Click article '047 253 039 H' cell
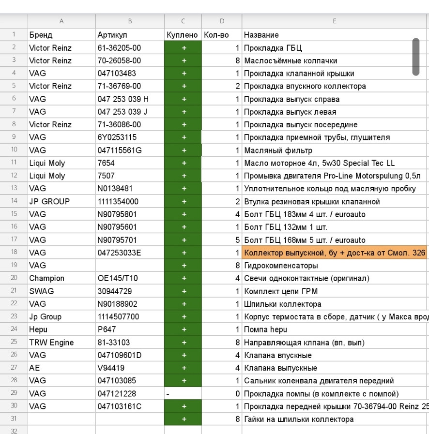The height and width of the screenshot is (434, 429). (130, 99)
